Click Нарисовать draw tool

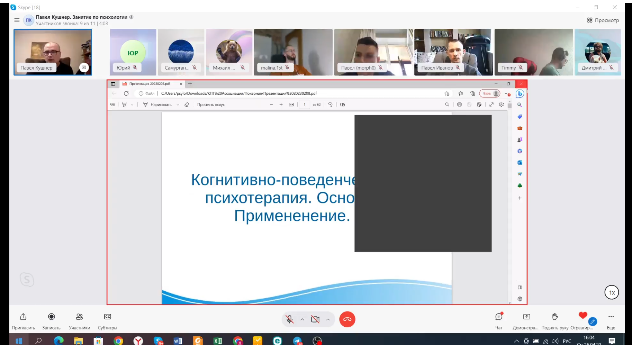click(x=157, y=105)
